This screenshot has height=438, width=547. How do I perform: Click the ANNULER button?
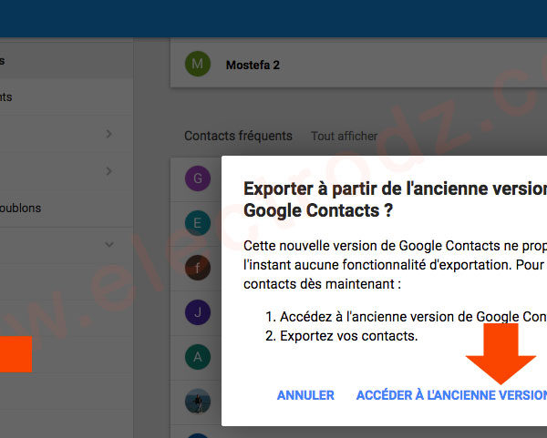click(x=305, y=395)
